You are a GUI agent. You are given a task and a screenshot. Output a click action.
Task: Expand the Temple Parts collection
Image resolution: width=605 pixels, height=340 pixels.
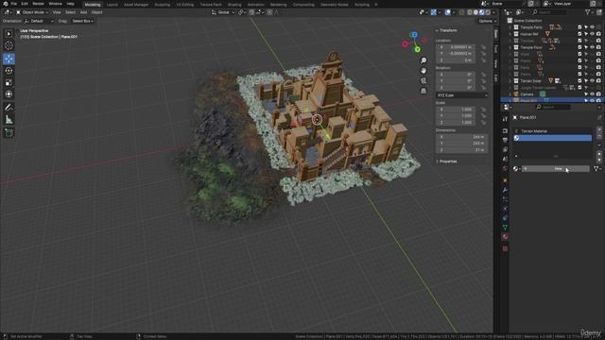510,27
